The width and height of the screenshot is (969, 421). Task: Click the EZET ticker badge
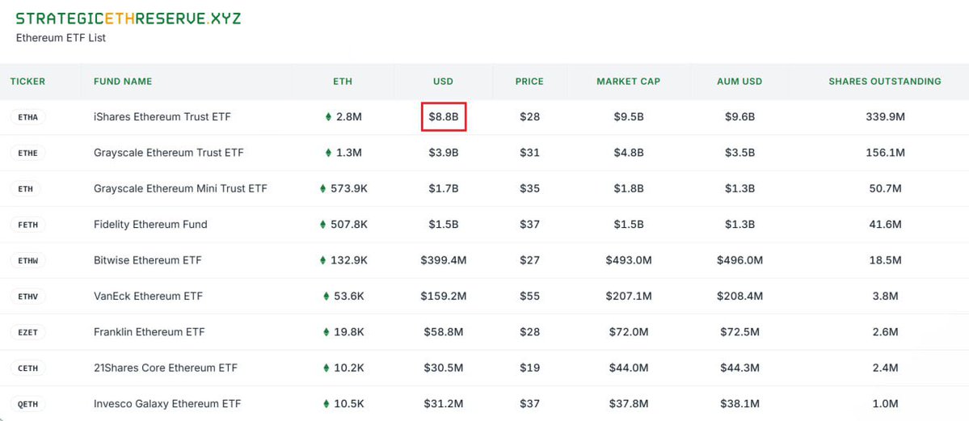coord(27,332)
